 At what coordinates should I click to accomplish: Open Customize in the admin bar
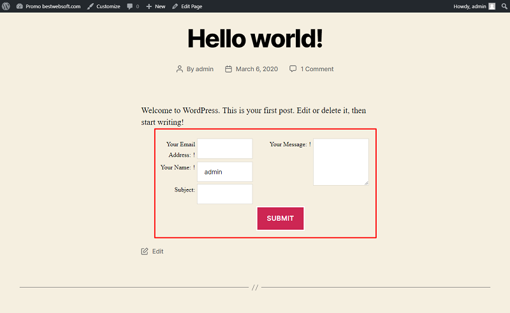coord(104,6)
